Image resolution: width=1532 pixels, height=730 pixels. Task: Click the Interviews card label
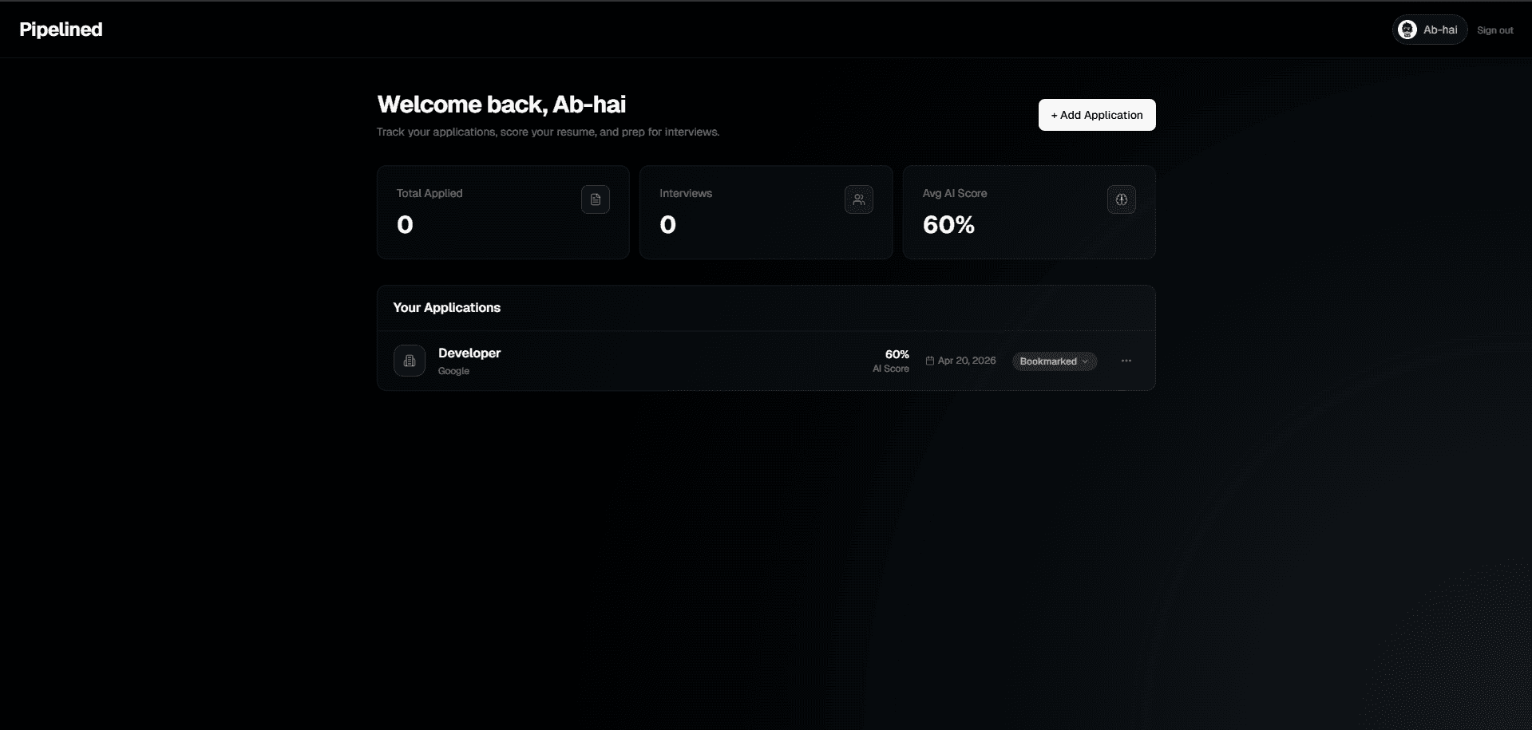(686, 193)
